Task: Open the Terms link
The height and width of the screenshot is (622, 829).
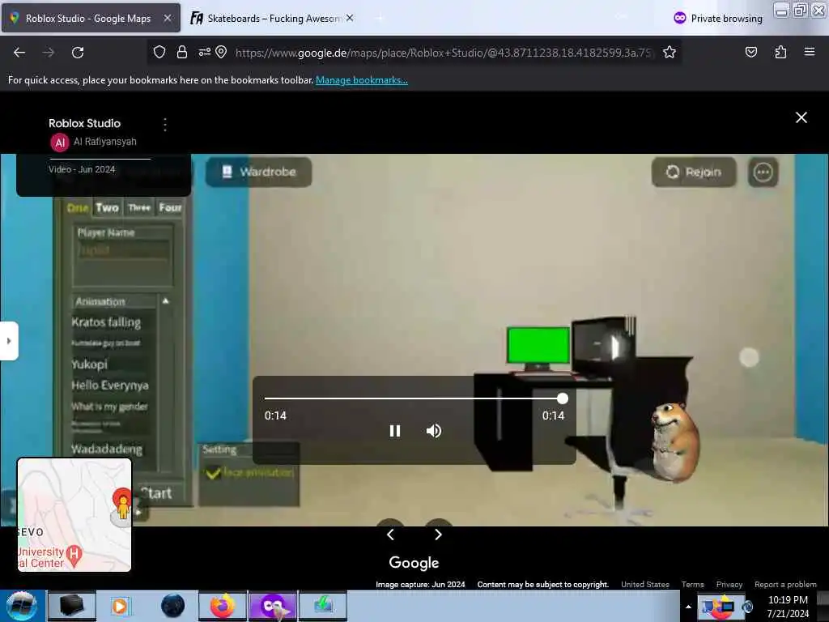Action: tap(693, 585)
